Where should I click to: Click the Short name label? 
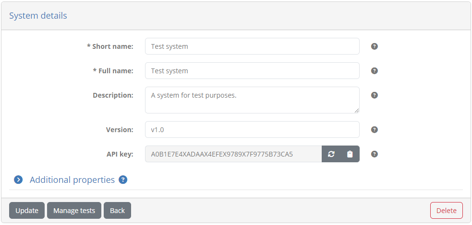pyautogui.click(x=110, y=46)
